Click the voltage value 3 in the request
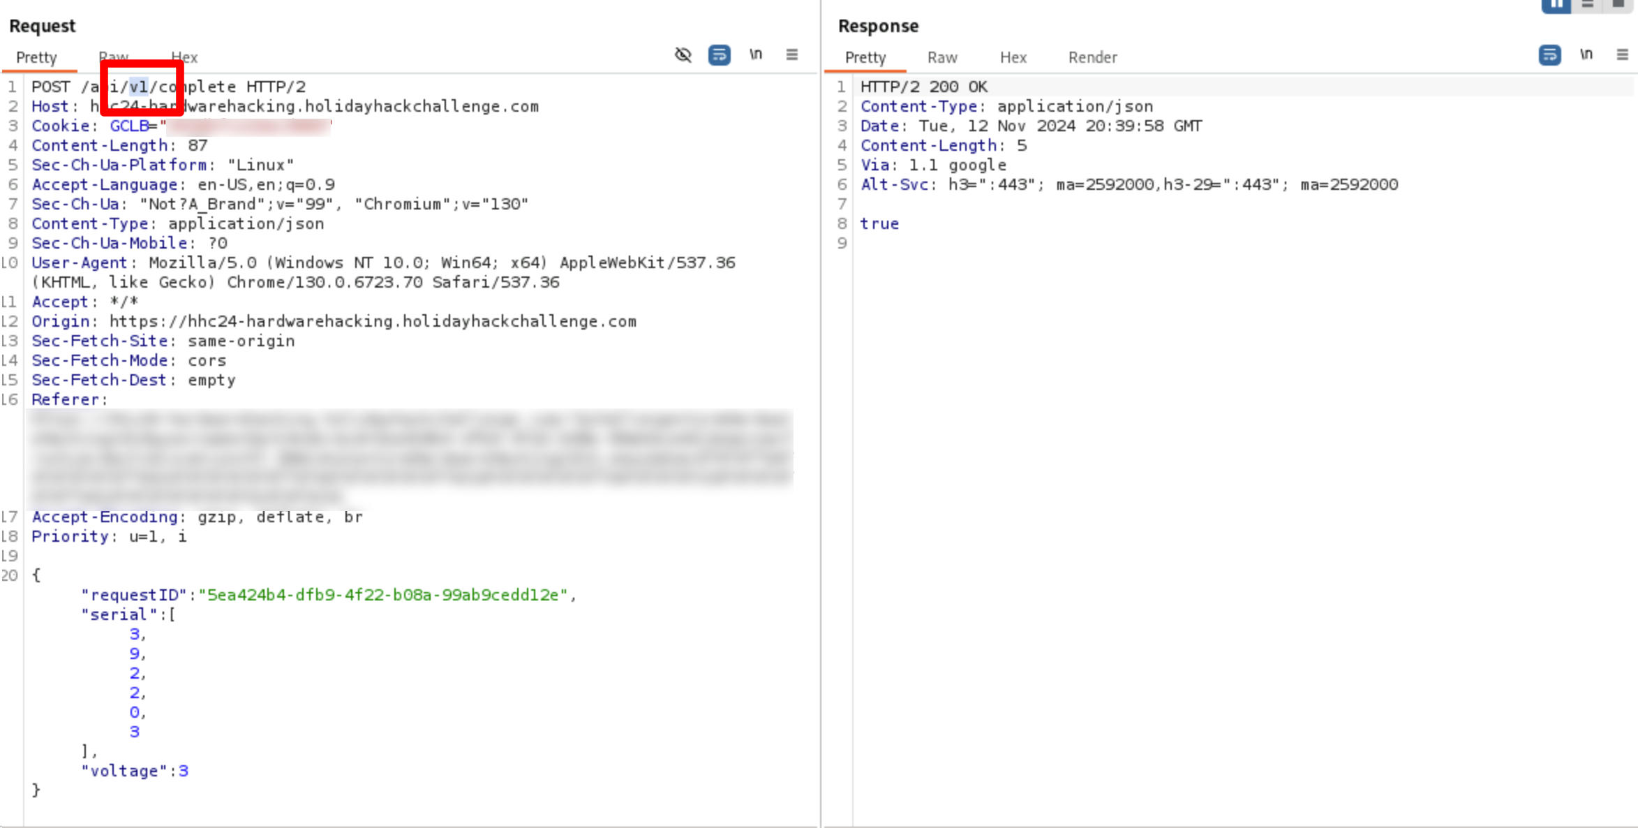The width and height of the screenshot is (1638, 828). pos(184,771)
